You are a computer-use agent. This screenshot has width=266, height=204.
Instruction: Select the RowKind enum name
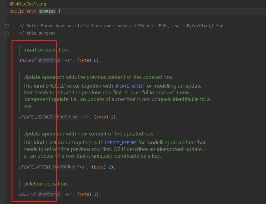47,11
